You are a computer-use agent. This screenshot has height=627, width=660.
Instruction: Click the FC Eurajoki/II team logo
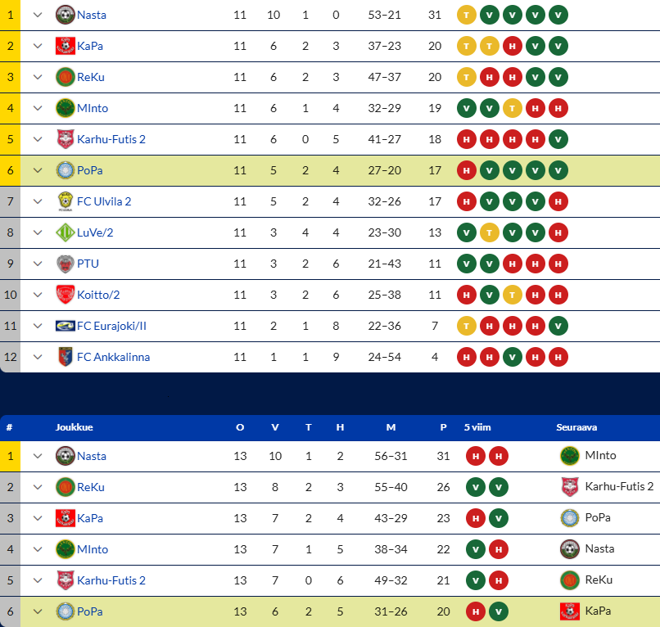66,326
